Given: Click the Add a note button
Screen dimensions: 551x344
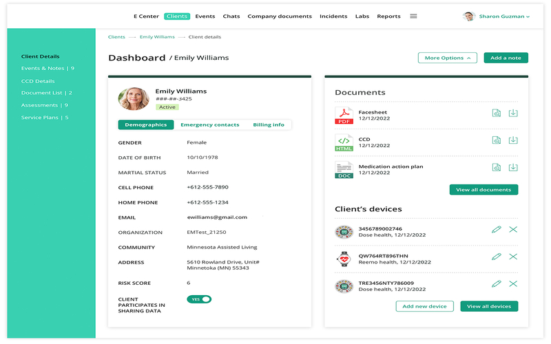Looking at the screenshot, I should click(506, 58).
